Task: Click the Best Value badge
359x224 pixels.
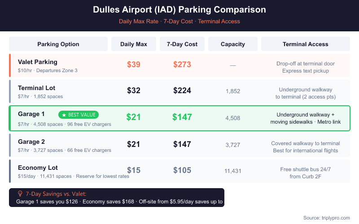Action: 79,115
